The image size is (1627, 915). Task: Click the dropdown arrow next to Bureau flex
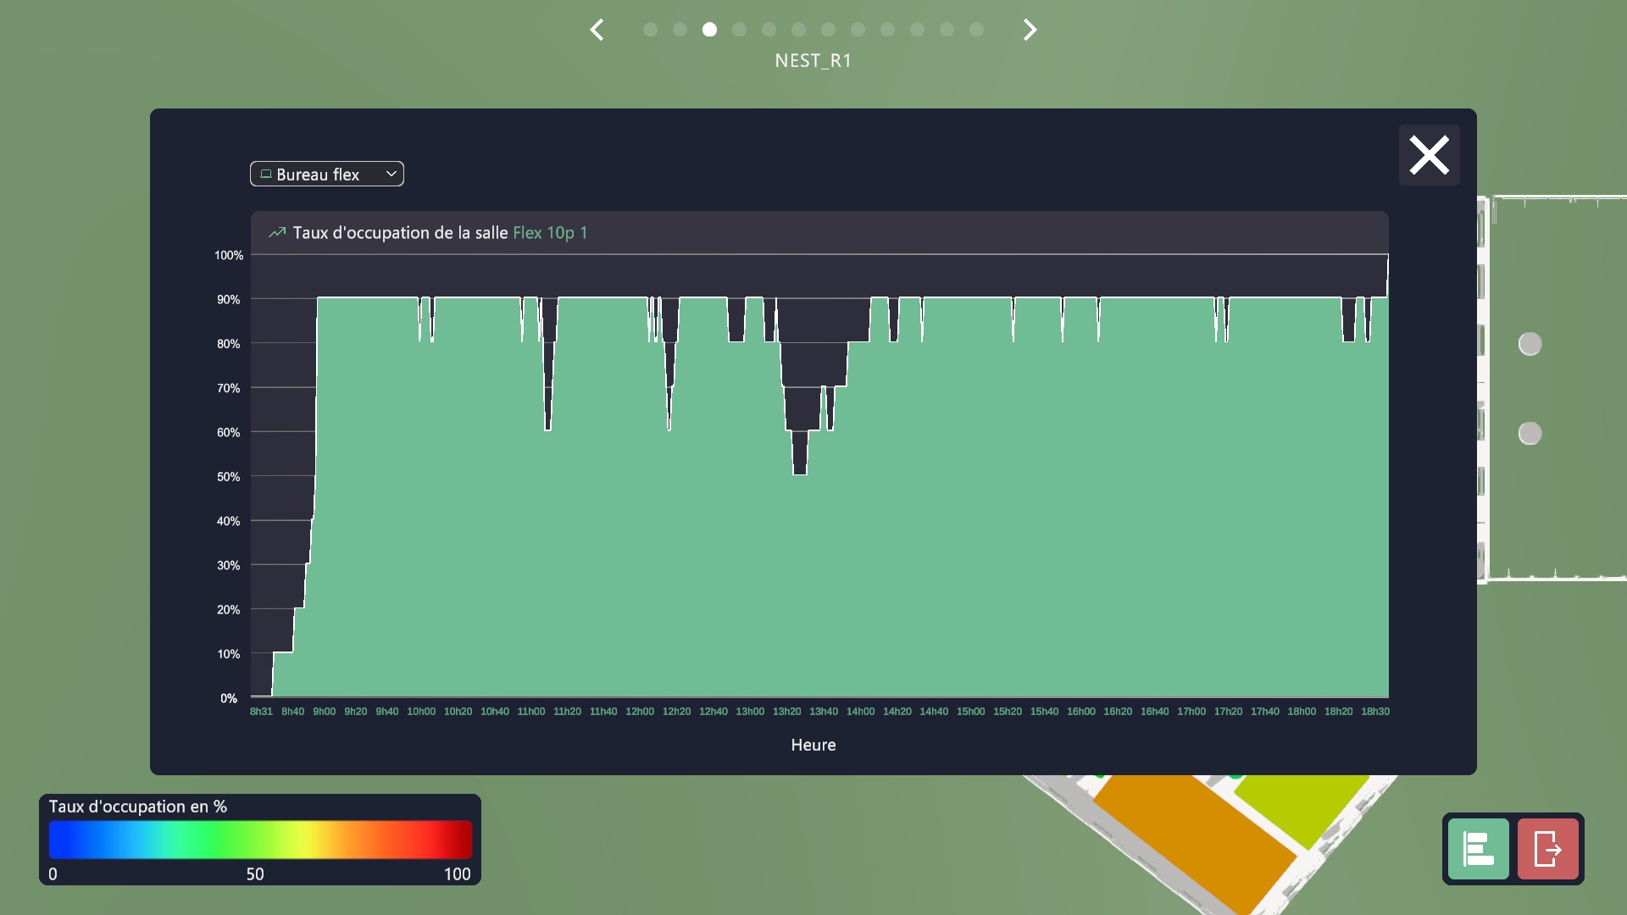(x=391, y=174)
